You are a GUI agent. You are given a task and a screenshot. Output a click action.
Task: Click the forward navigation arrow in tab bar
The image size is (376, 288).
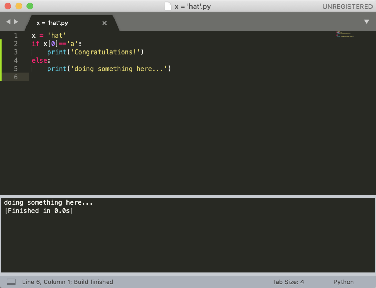tap(16, 22)
